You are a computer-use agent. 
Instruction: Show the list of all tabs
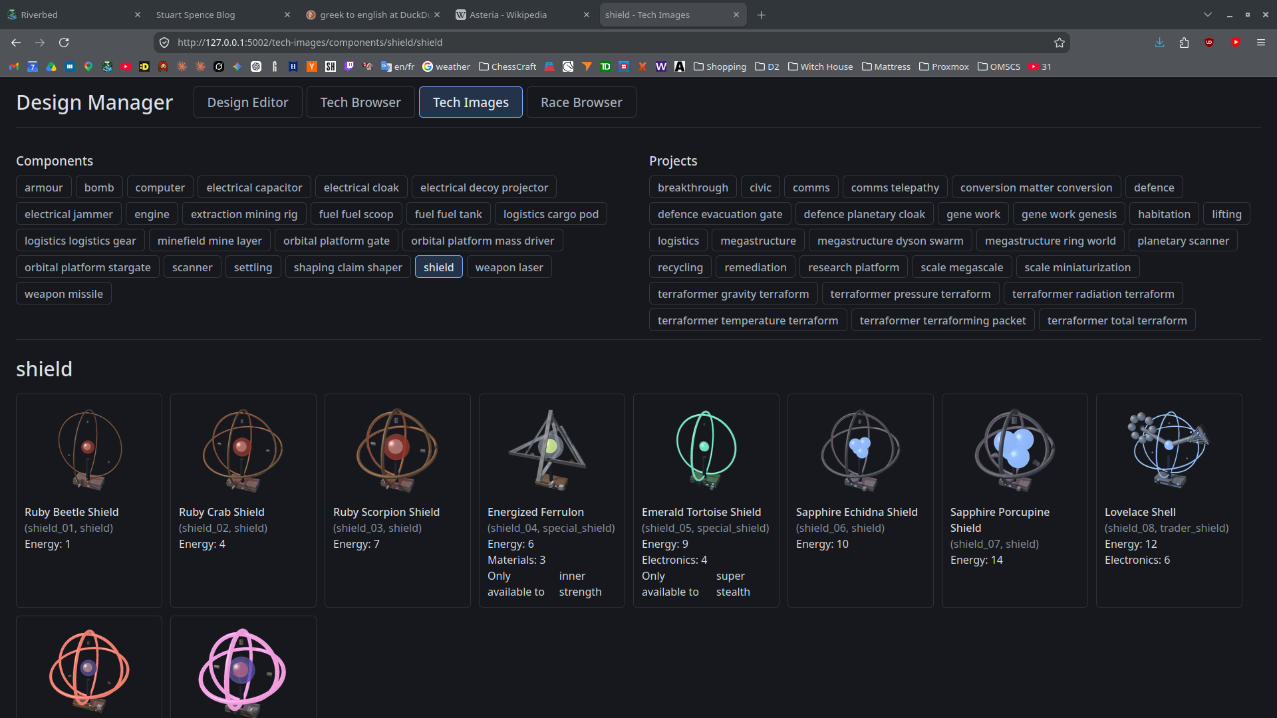click(1208, 15)
